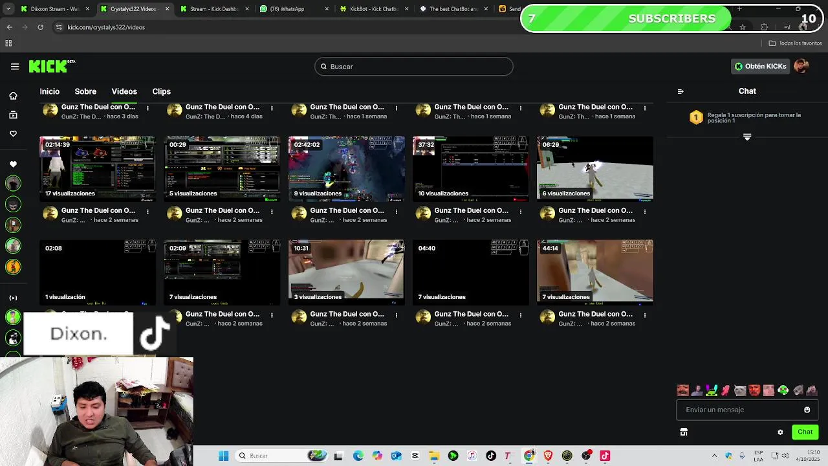Open options menu for 02:14:39 video
This screenshot has width=828, height=466.
click(x=147, y=211)
